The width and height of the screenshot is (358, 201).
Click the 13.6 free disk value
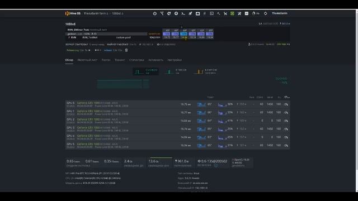click(x=154, y=161)
